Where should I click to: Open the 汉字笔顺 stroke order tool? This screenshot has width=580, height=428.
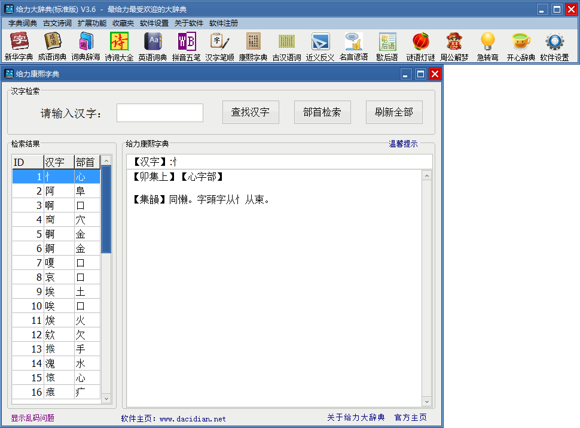219,47
